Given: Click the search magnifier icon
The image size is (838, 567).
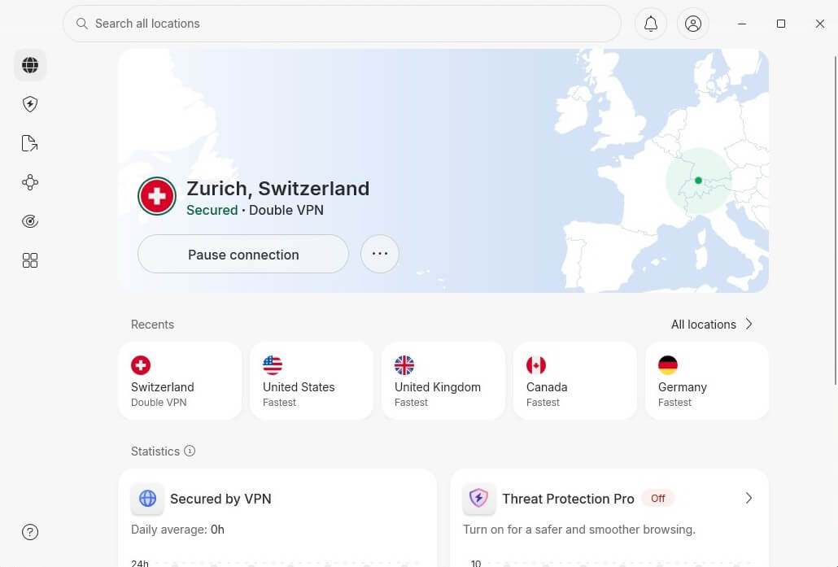Looking at the screenshot, I should 82,24.
